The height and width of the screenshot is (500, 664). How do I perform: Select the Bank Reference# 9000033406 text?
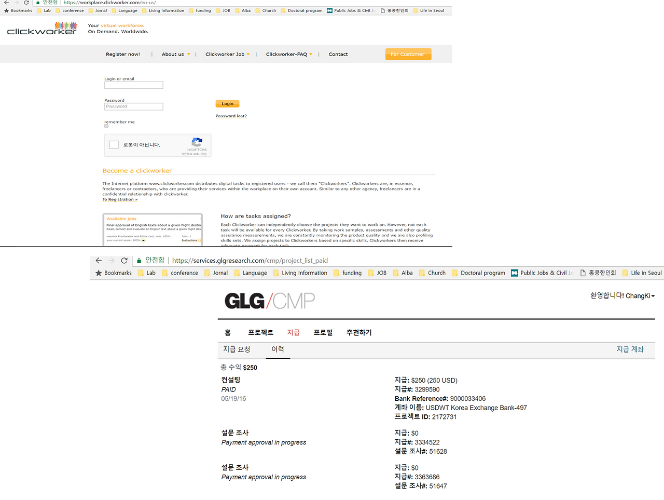pos(440,399)
